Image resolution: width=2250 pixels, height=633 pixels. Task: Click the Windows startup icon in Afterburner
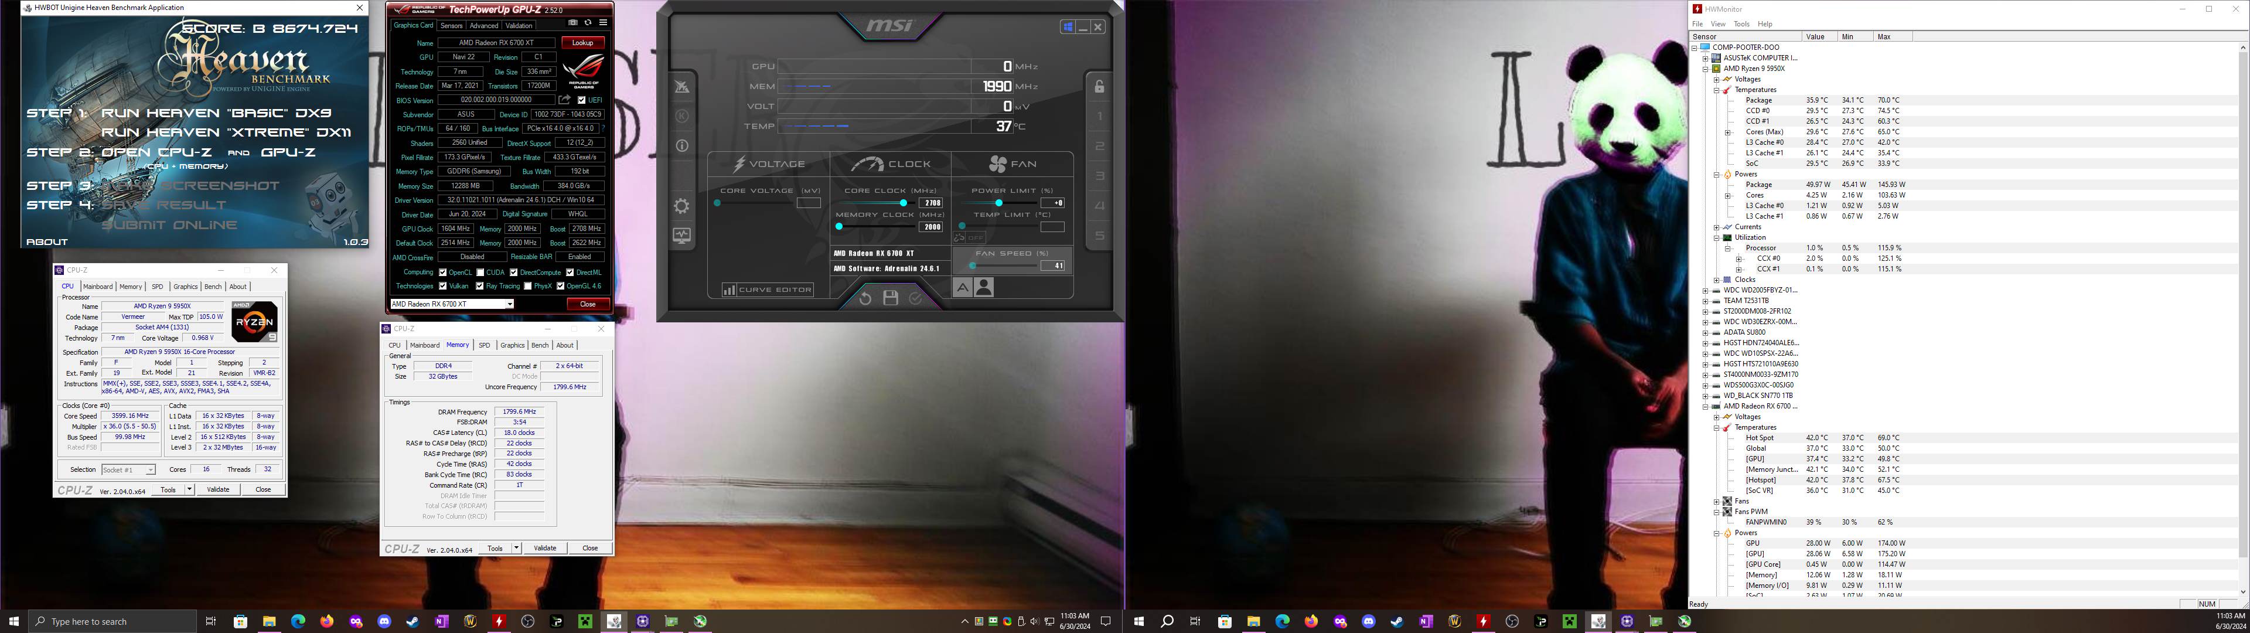pyautogui.click(x=1068, y=27)
